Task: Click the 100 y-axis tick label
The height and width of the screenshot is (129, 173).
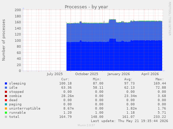Action: pyautogui.click(x=18, y=40)
